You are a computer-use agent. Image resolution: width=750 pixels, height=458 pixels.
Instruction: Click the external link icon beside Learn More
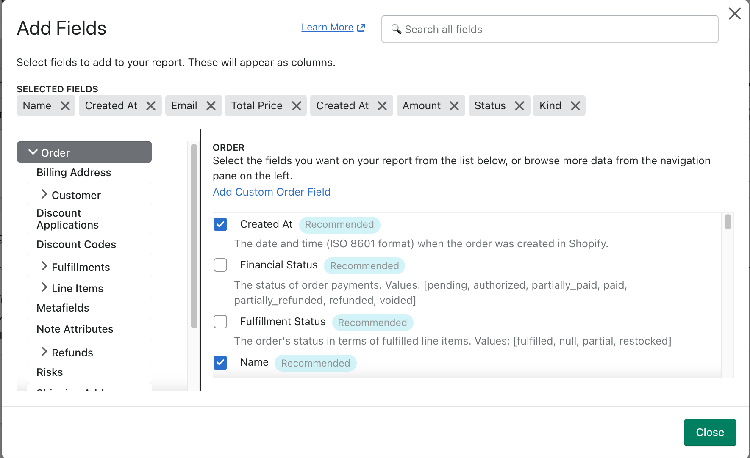click(361, 28)
